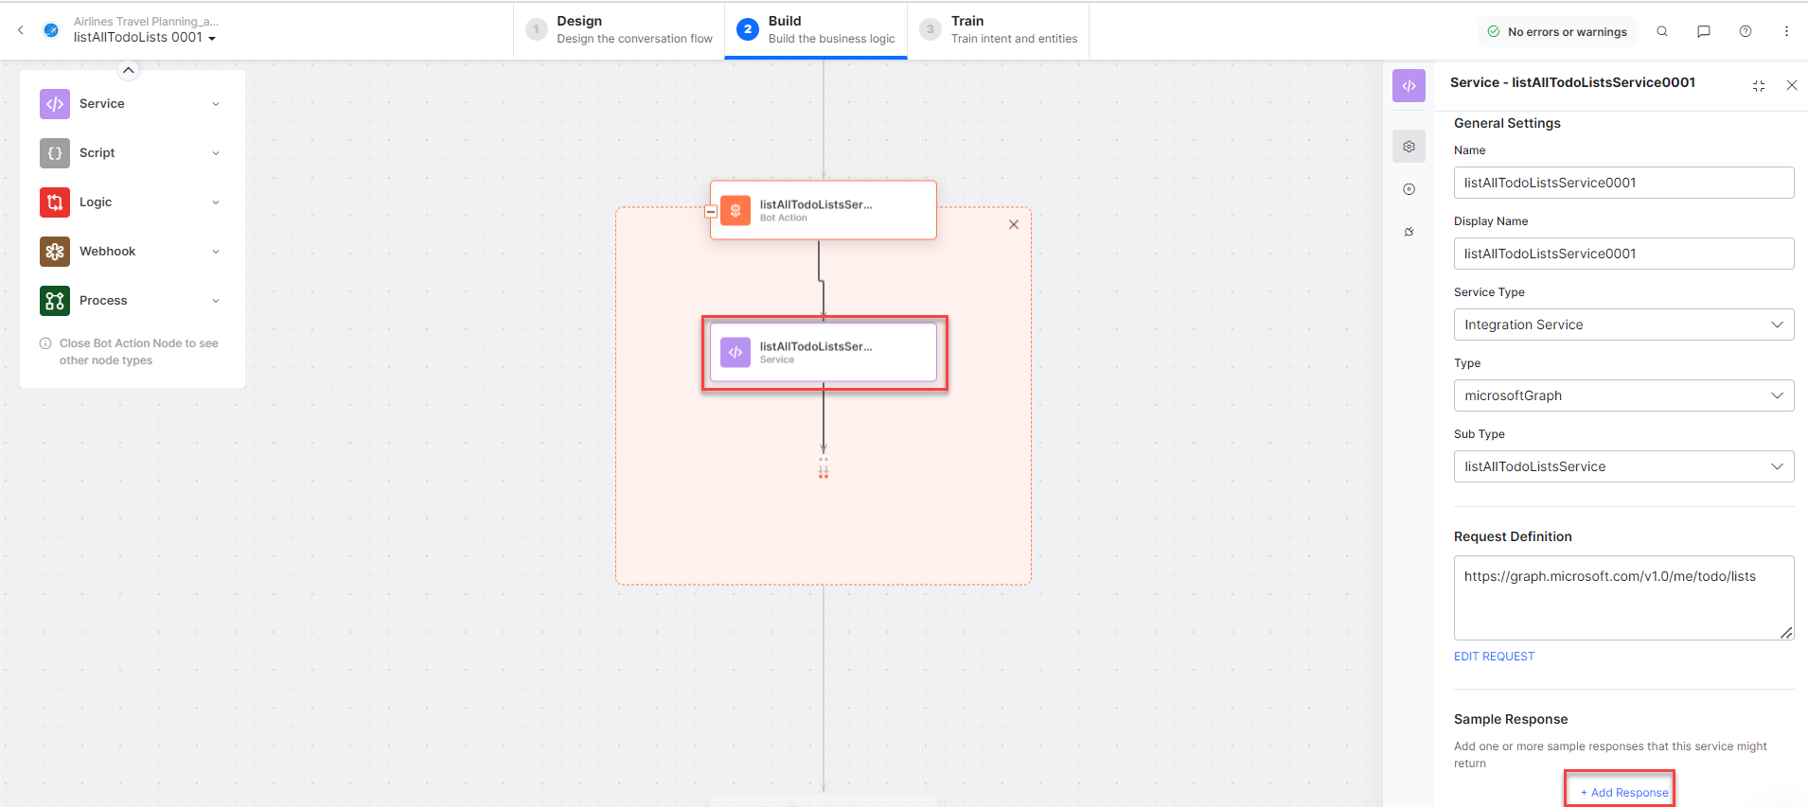Click the brown Webhook node icon
Screen dimensions: 1808x807
(x=55, y=252)
